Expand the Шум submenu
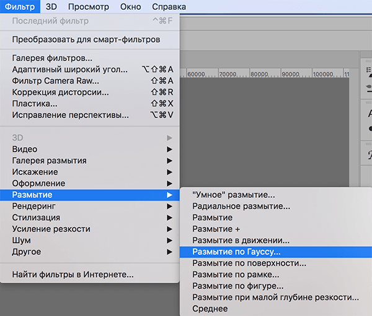 pos(90,241)
